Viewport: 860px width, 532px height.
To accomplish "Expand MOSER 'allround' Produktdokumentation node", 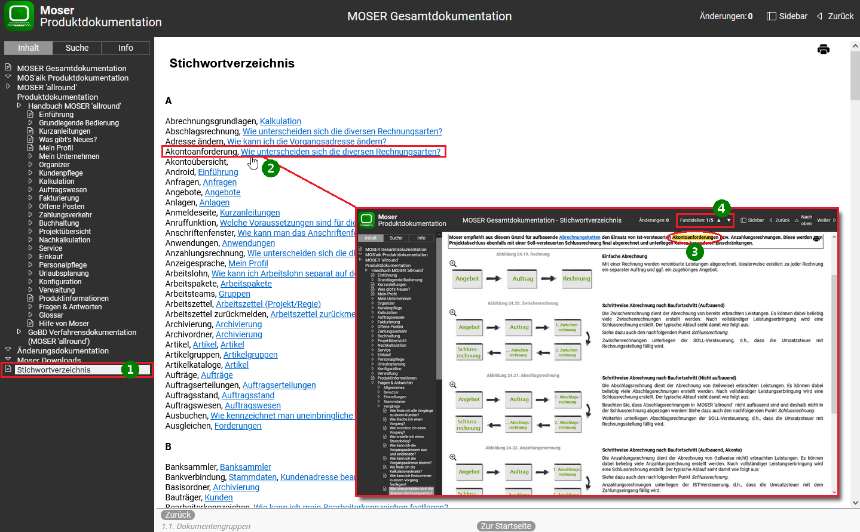I will 8,87.
